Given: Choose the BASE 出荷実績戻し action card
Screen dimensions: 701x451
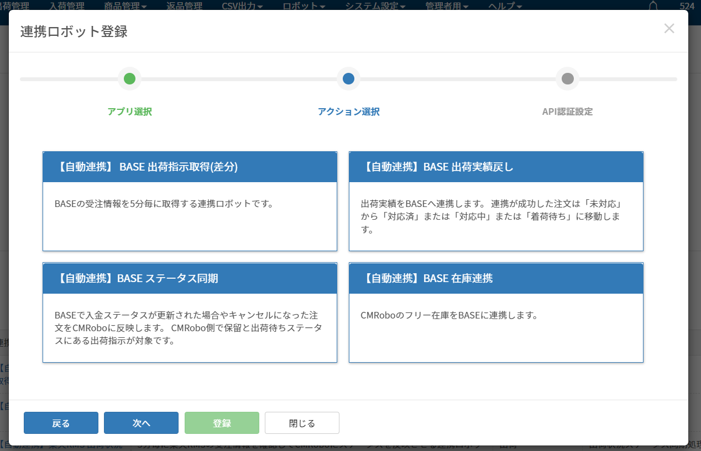Looking at the screenshot, I should click(x=496, y=201).
